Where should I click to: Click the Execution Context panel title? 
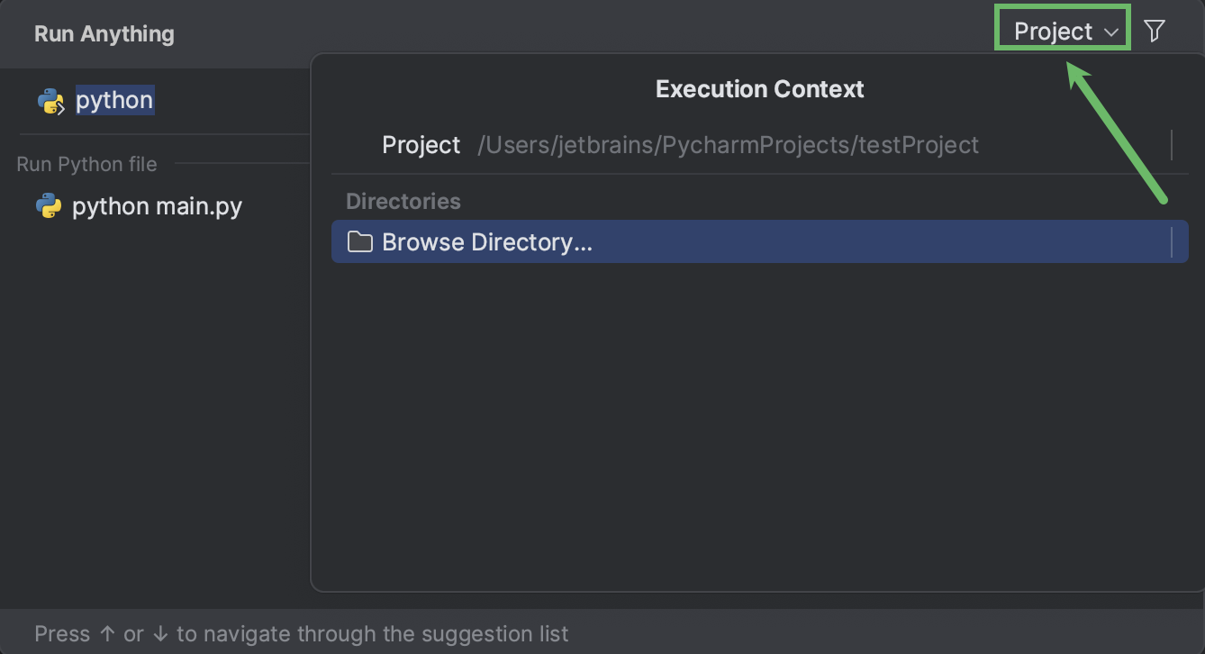(x=759, y=88)
